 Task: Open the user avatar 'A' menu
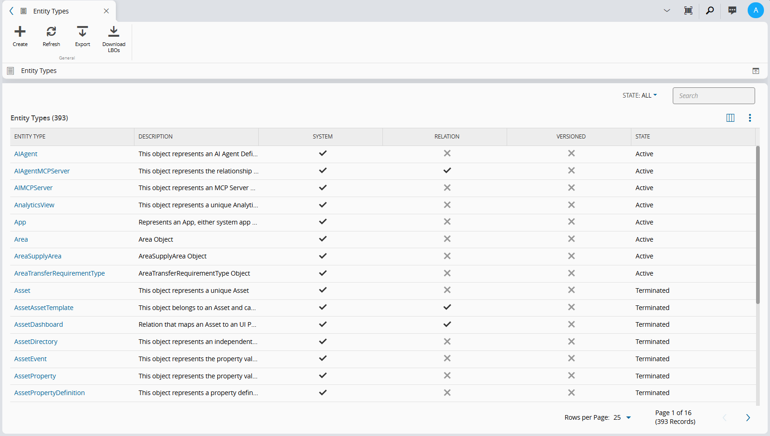(756, 10)
